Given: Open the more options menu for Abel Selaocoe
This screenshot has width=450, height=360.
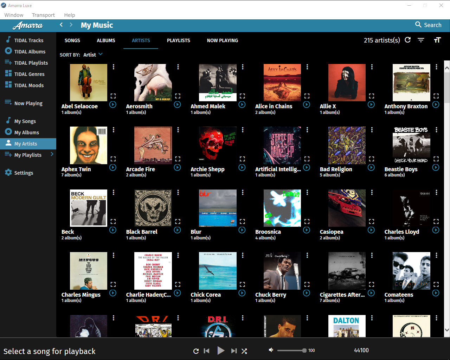Looking at the screenshot, I should (x=114, y=67).
